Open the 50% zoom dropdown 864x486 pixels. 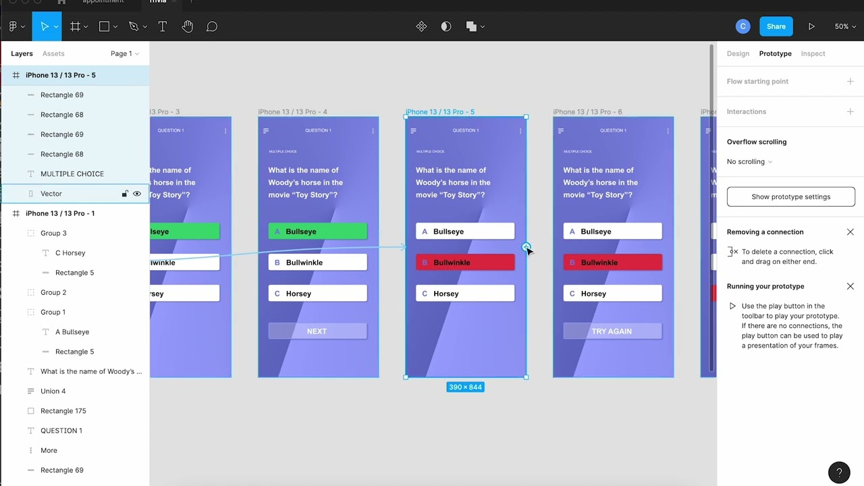point(845,26)
